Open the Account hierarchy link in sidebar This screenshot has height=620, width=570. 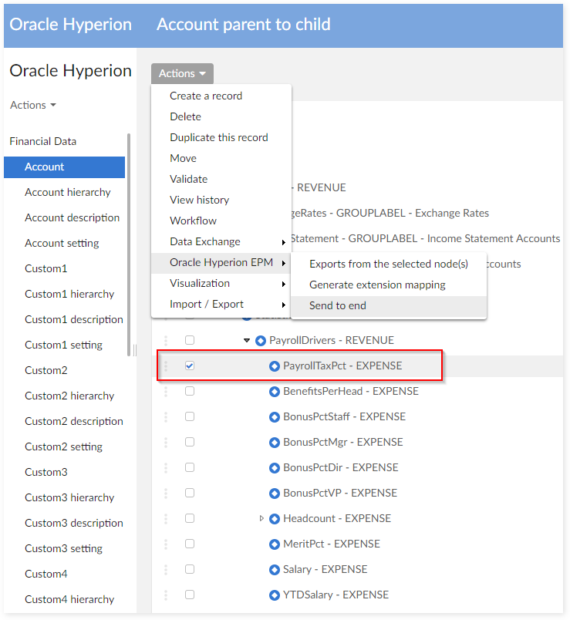click(x=68, y=192)
